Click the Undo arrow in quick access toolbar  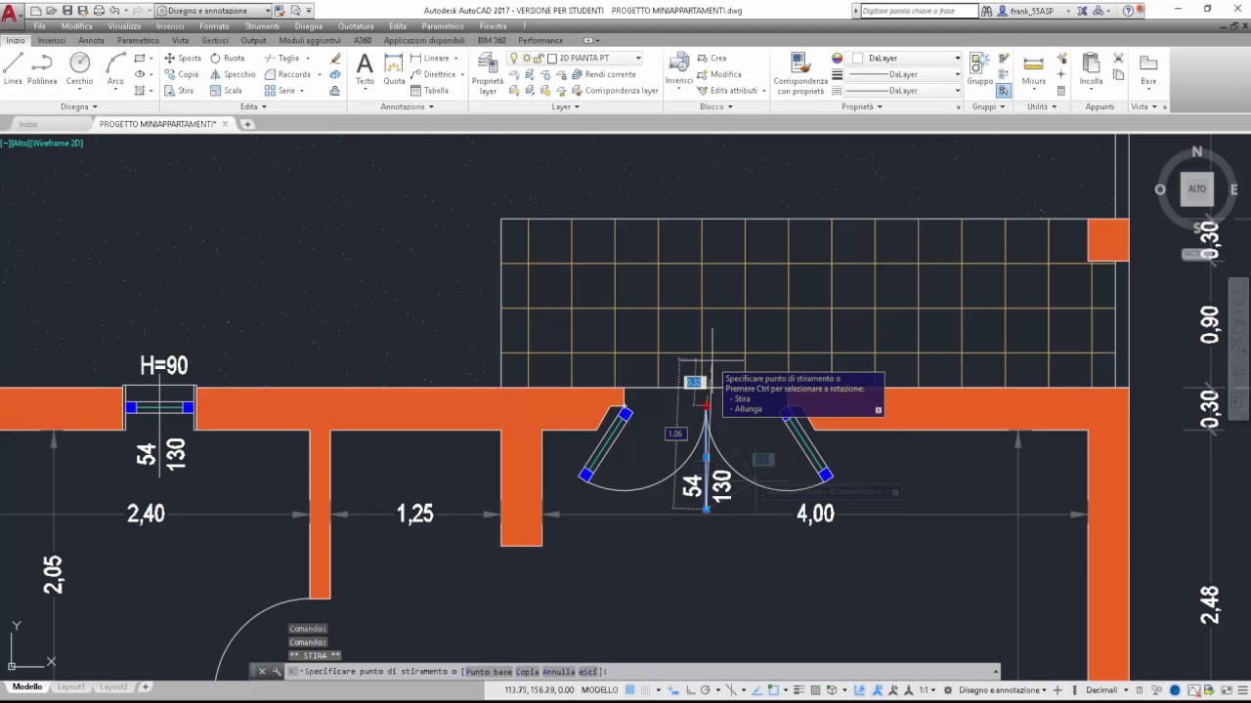(x=115, y=10)
